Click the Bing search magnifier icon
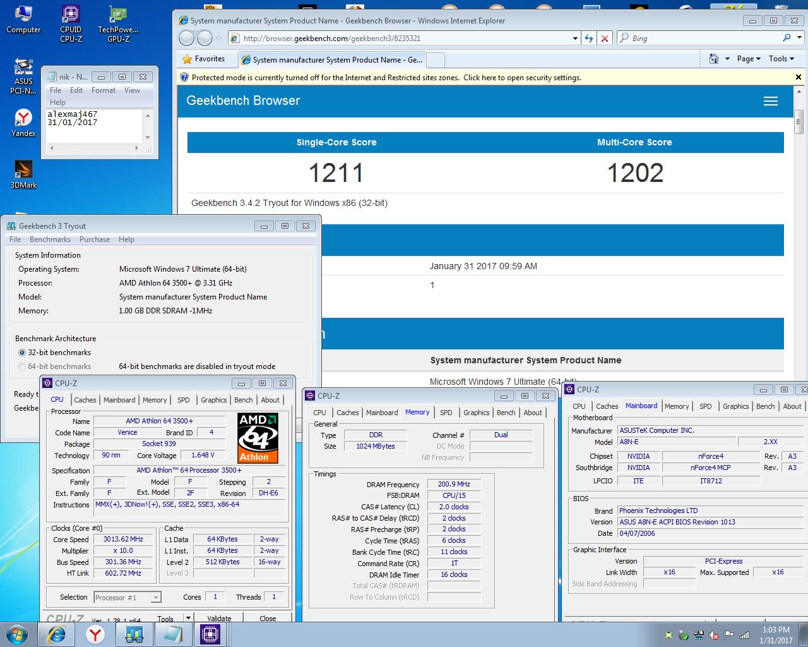Screen dimensions: 808x647 (x=787, y=38)
